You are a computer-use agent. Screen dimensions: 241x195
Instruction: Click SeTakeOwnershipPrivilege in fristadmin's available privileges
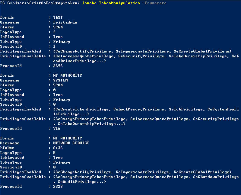click(198, 56)
